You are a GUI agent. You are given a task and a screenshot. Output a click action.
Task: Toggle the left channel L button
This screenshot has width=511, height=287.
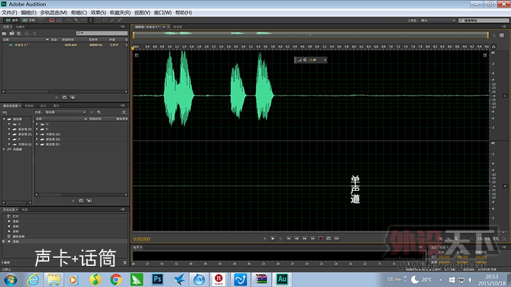(x=505, y=96)
